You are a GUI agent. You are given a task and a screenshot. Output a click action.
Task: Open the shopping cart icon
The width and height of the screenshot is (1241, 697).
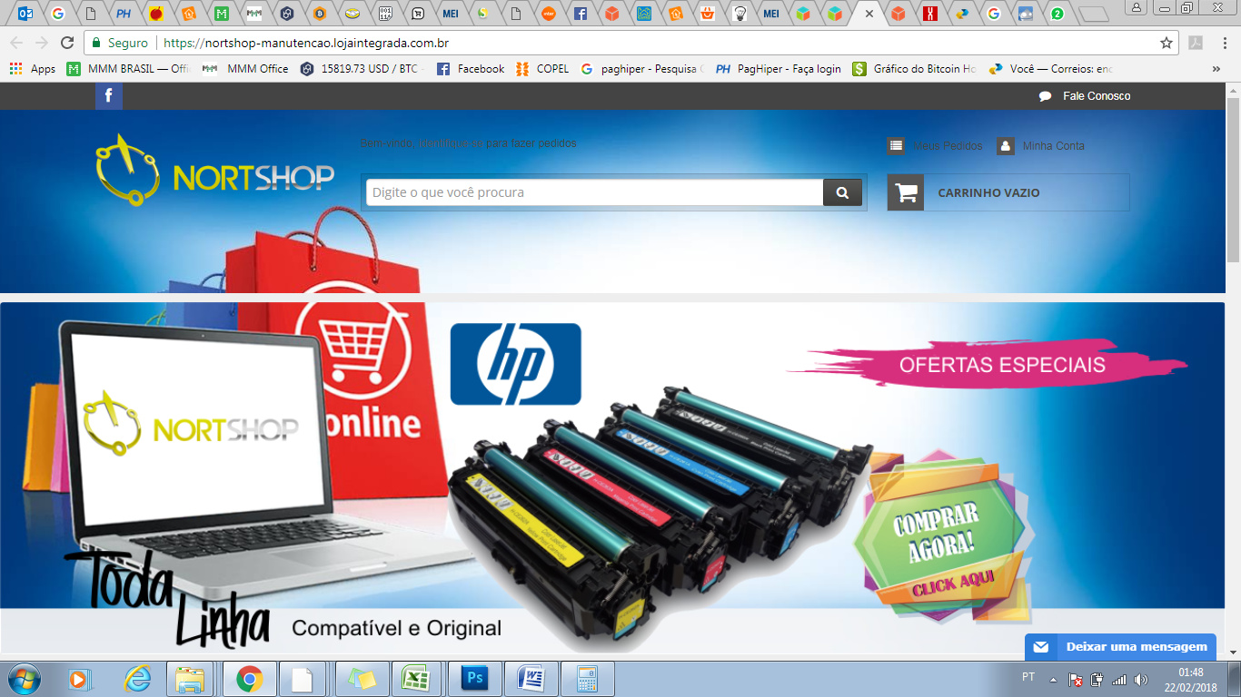click(x=906, y=192)
